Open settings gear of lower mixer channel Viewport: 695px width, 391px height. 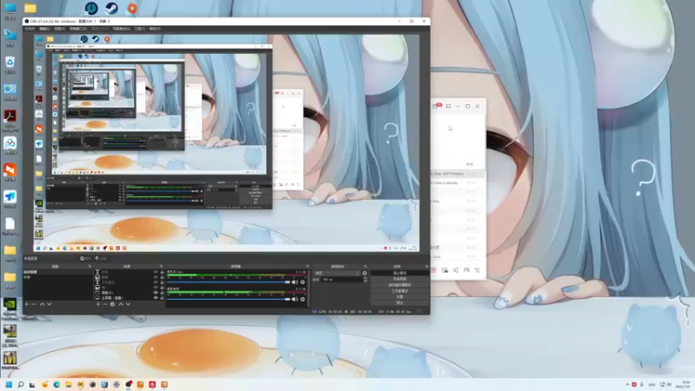click(x=302, y=299)
